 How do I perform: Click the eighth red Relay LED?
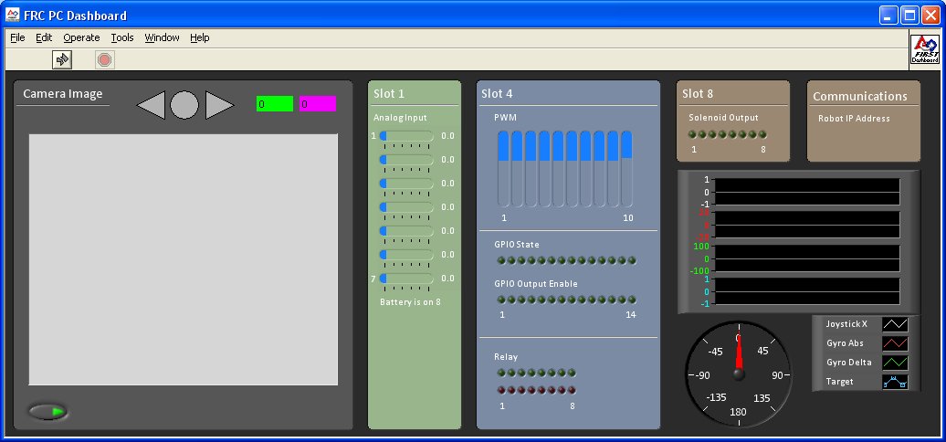572,390
